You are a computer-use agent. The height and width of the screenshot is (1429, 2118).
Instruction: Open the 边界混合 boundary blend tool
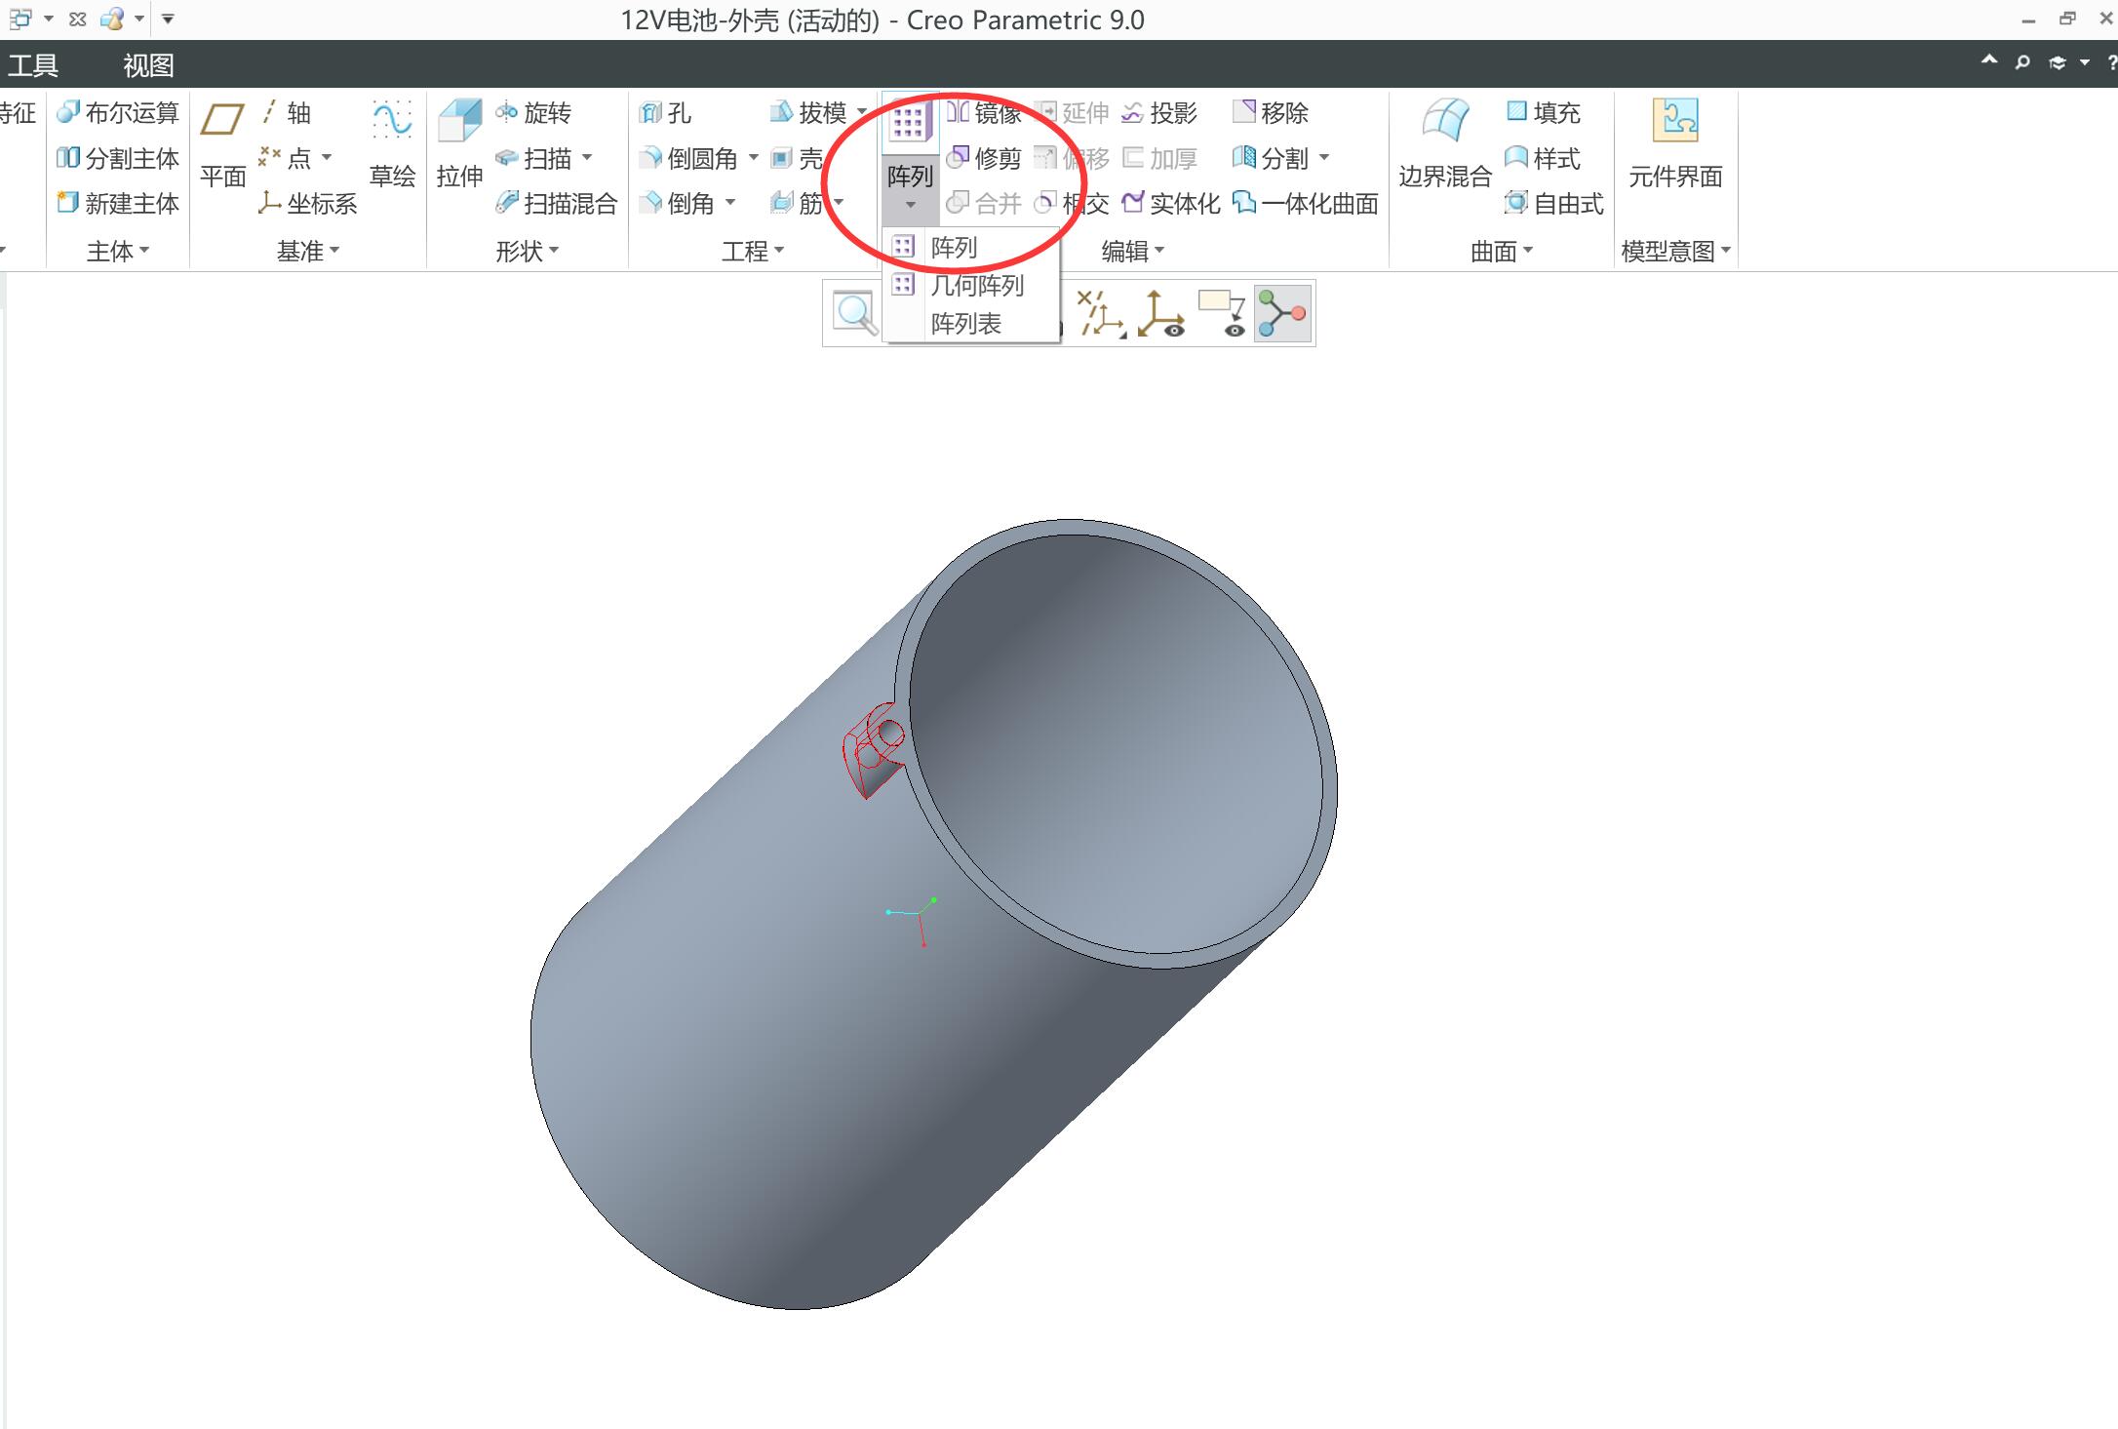(1445, 146)
